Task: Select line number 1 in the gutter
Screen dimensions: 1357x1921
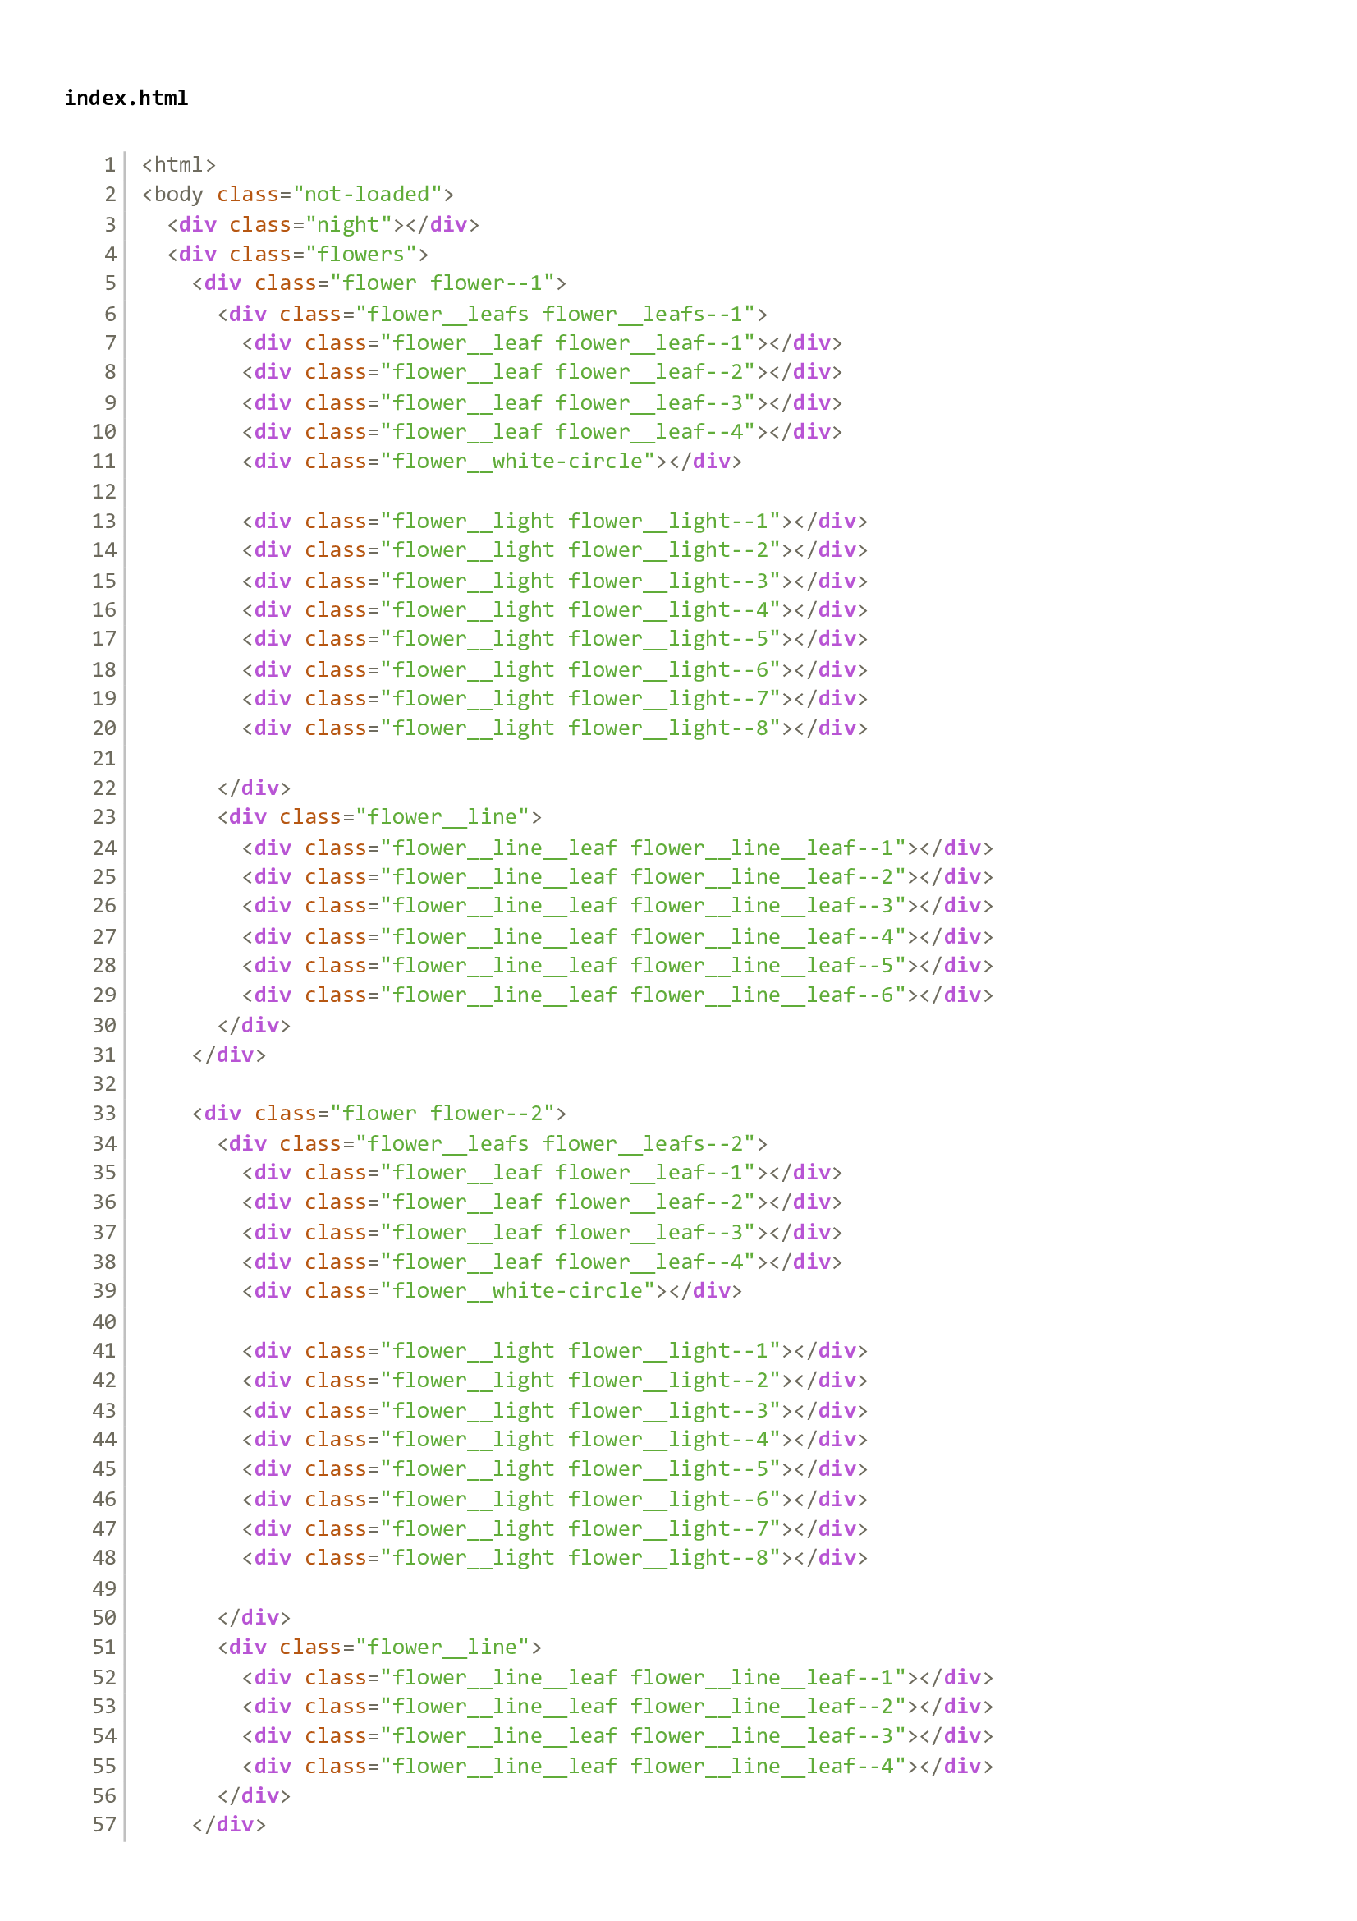Action: click(109, 165)
